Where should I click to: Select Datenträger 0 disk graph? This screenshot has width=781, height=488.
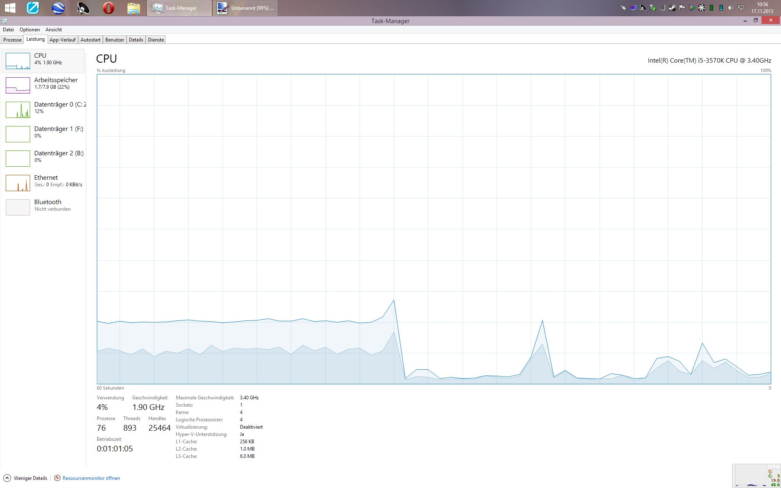pos(18,110)
